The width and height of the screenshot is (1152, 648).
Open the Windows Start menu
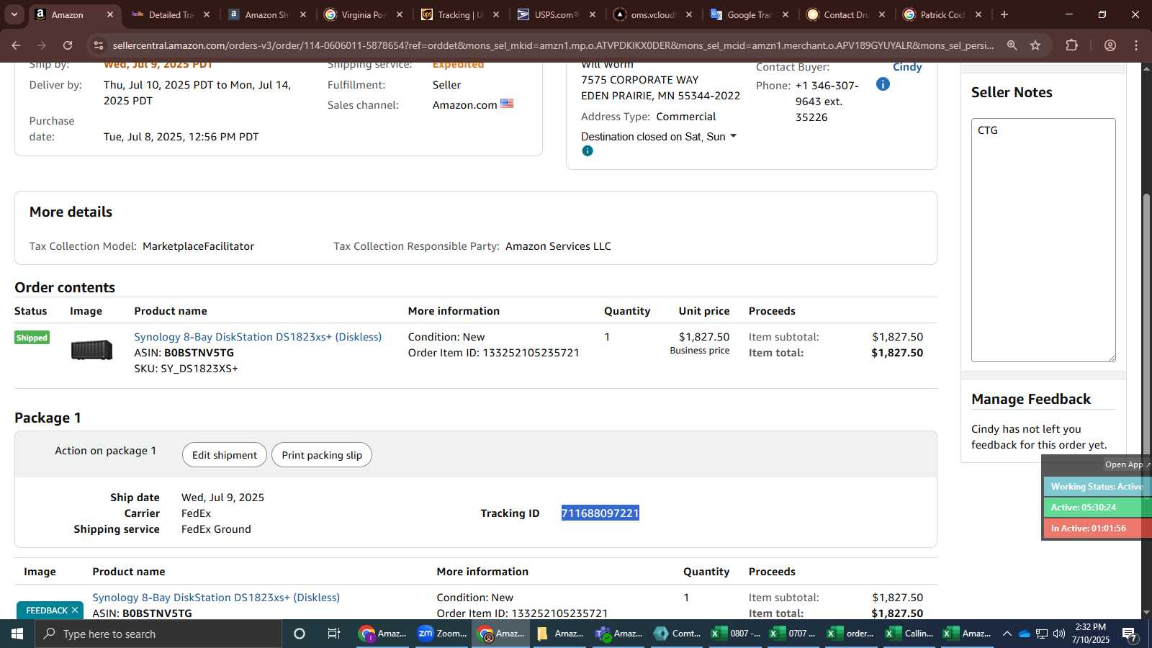point(17,634)
